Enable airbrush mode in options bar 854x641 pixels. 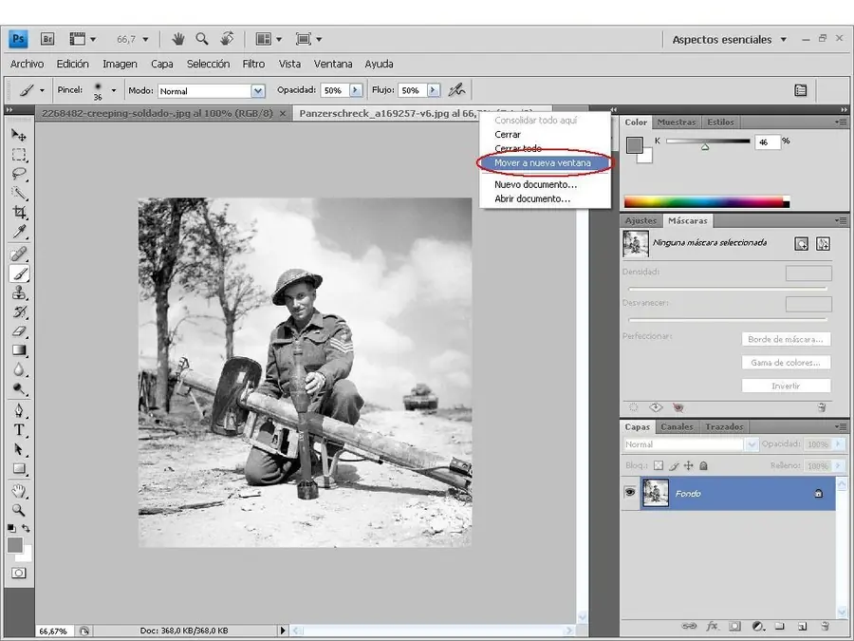coord(457,90)
